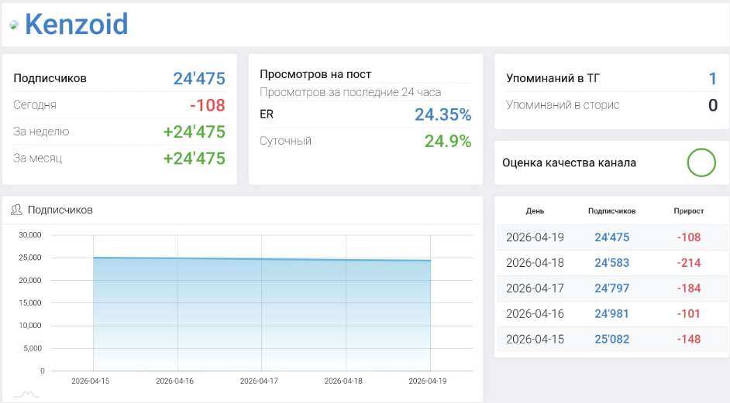Image resolution: width=730 pixels, height=403 pixels.
Task: Click the ER label
Action: pos(267,114)
